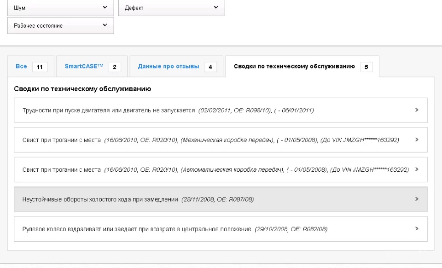
Task: Click chevron arrow of engine start difficulty row
Action: coord(417,110)
